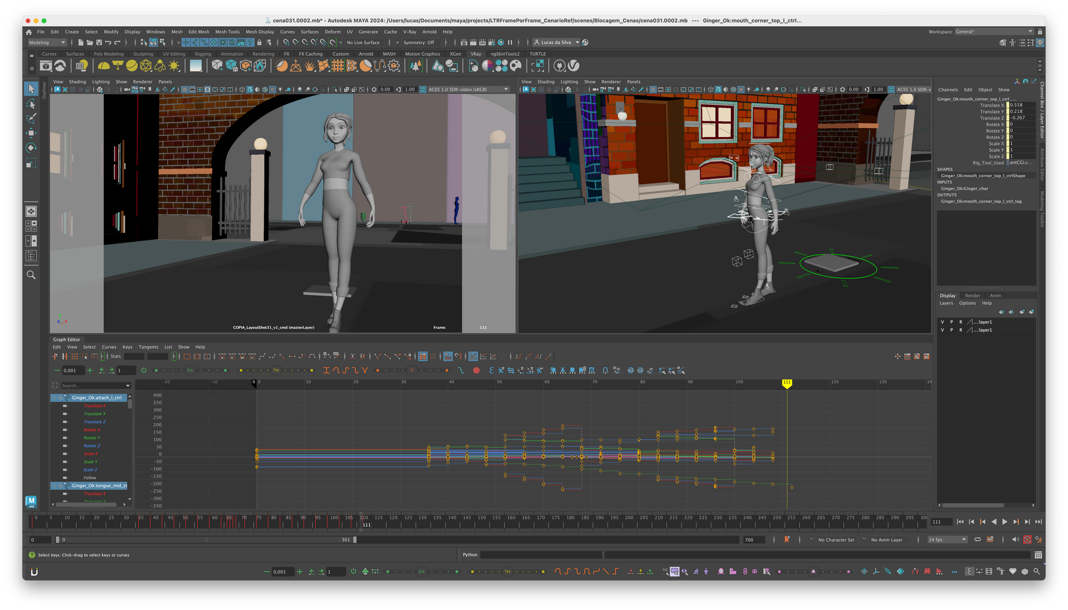Click the audio speaker icon near the fps field
Image resolution: width=1068 pixels, height=610 pixels.
1015,540
